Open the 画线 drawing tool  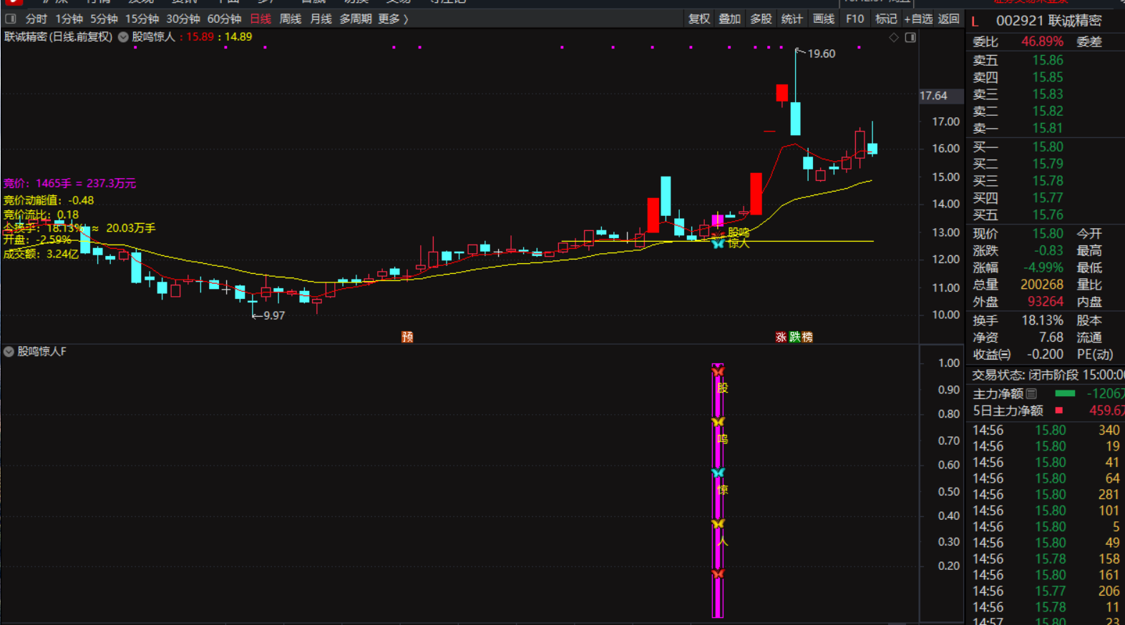[x=824, y=19]
